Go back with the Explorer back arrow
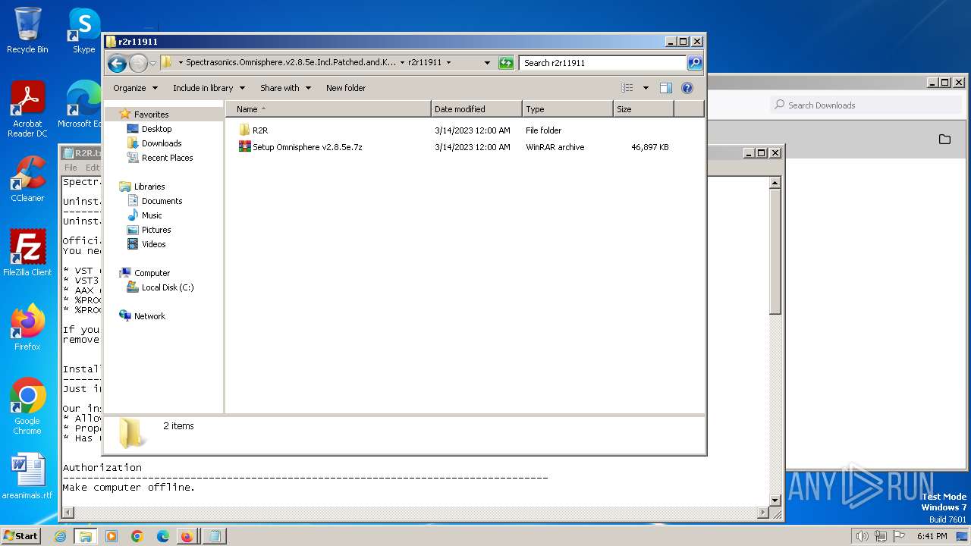 [117, 63]
